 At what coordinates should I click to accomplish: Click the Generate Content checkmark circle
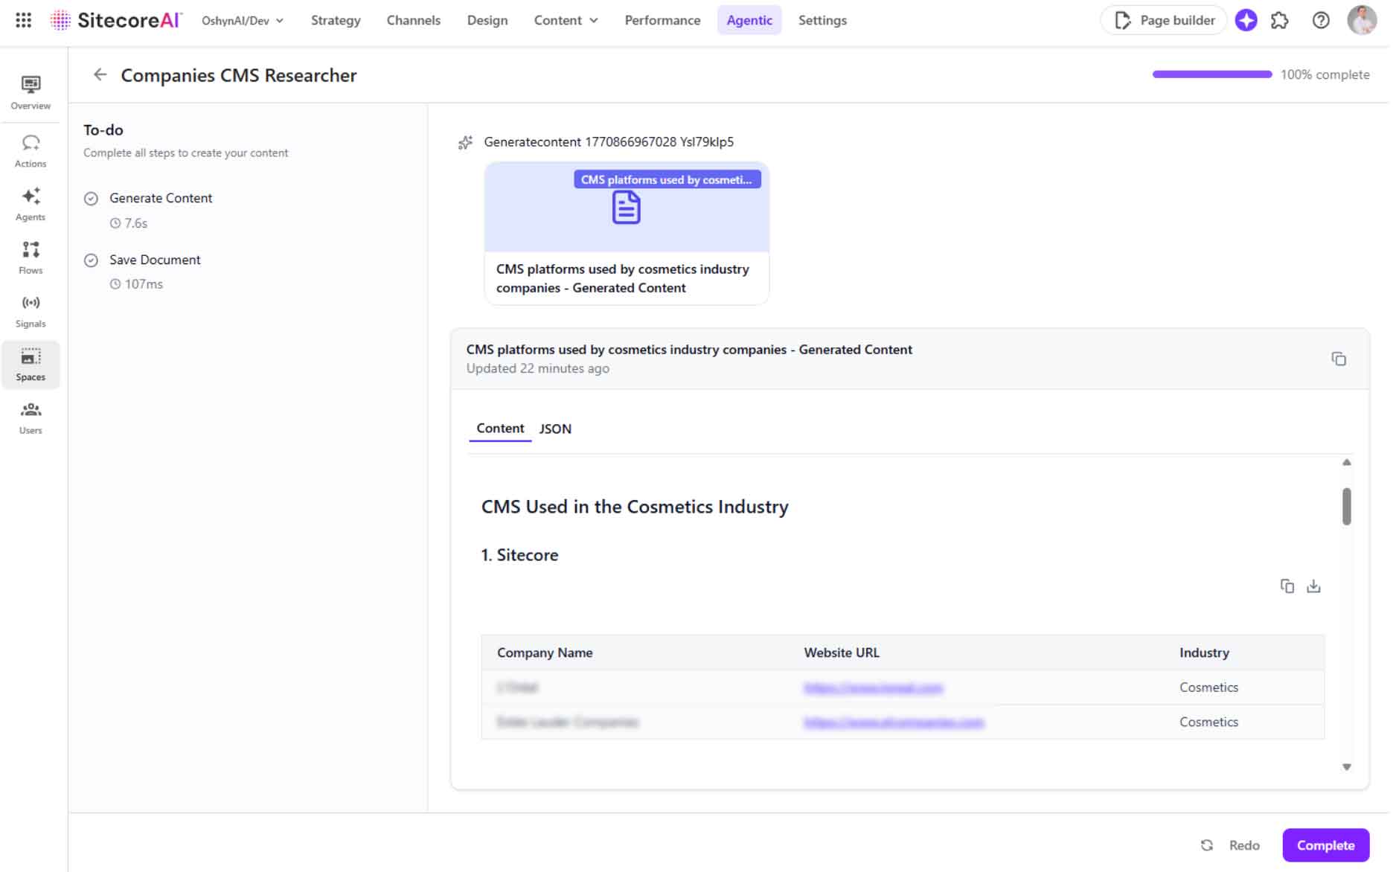(x=91, y=199)
